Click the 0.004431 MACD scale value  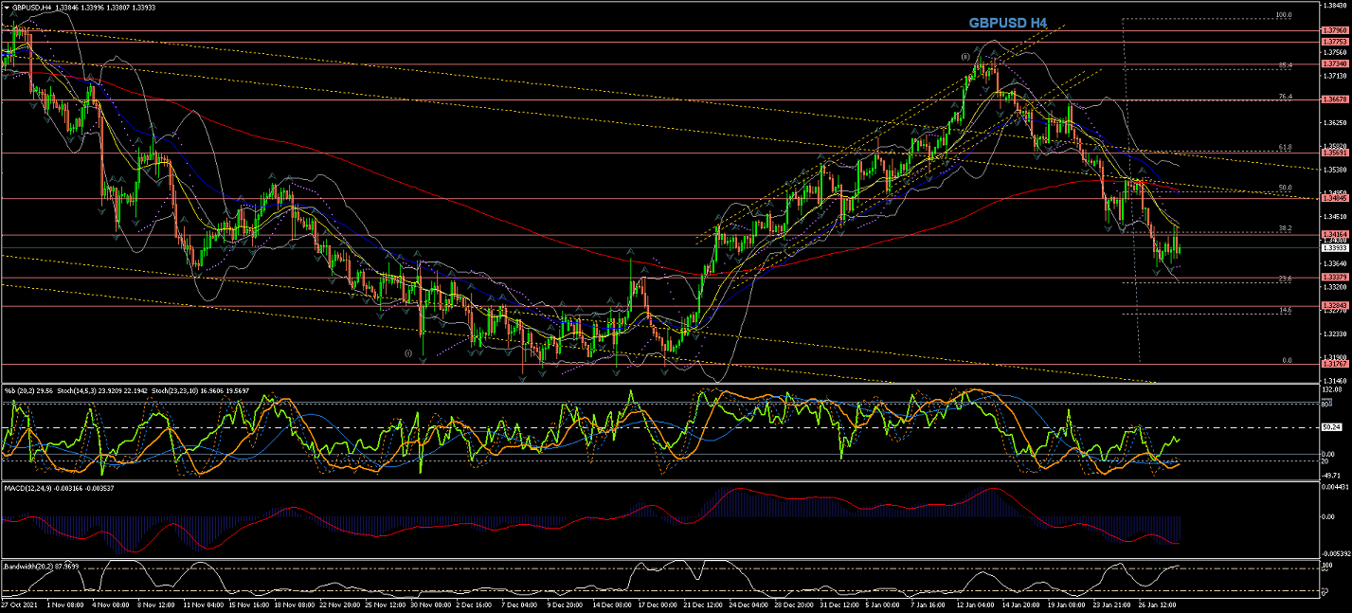tap(1335, 487)
